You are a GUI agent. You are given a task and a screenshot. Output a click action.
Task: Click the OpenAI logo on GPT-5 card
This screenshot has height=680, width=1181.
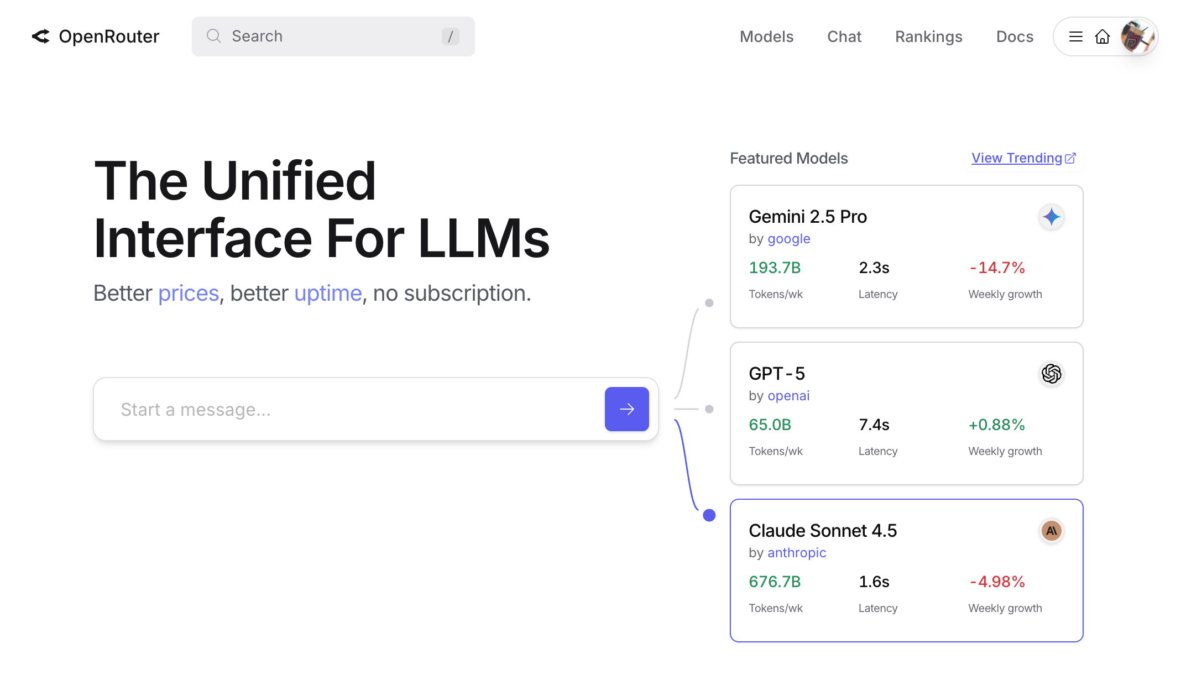[x=1051, y=374]
